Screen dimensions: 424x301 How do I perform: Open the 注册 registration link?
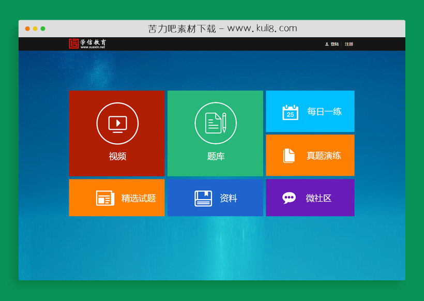348,44
